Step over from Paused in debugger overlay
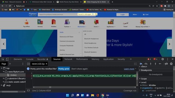 pos(96,14)
